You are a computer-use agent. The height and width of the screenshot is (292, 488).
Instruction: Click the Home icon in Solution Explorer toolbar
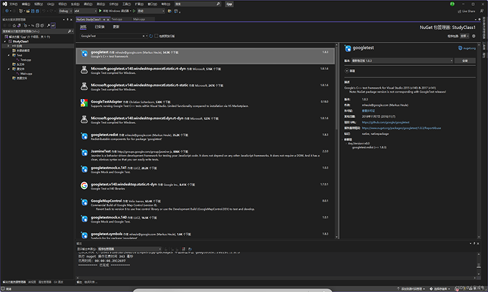(x=14, y=25)
